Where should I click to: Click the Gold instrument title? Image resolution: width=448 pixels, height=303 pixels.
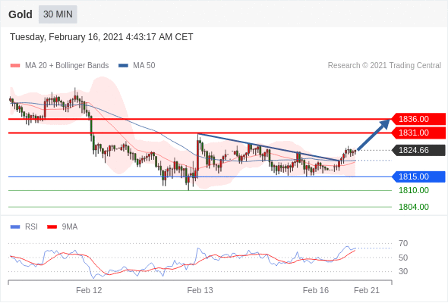click(21, 14)
